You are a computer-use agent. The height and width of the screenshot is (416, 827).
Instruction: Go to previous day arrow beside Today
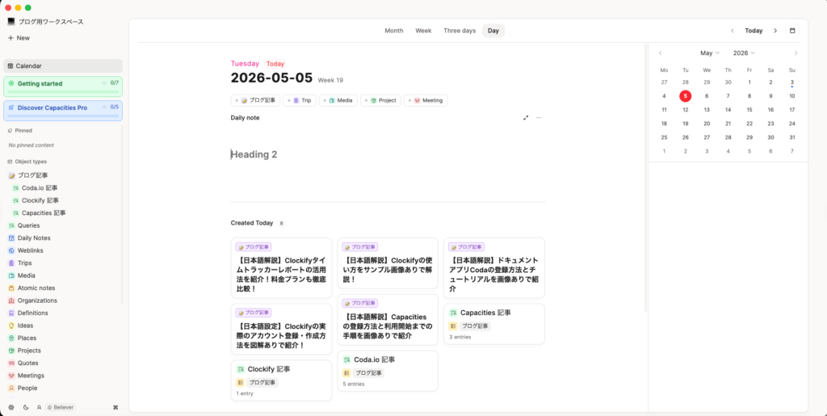pyautogui.click(x=732, y=31)
